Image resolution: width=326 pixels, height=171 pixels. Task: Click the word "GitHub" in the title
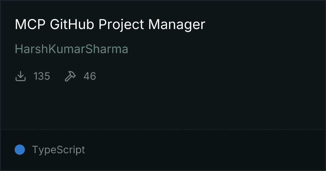click(x=72, y=25)
